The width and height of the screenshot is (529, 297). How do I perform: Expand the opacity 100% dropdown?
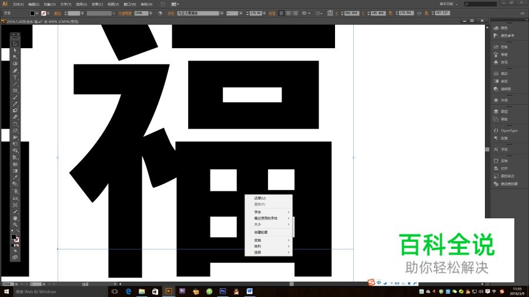point(150,14)
